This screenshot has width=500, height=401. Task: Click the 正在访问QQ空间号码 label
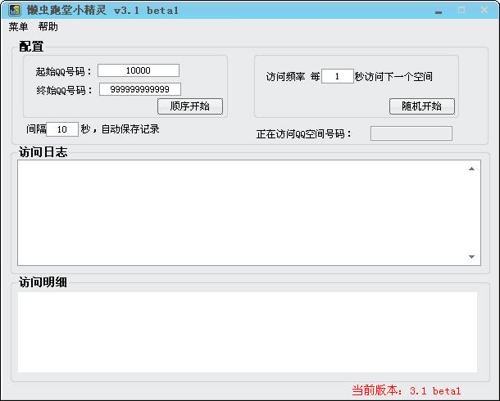pyautogui.click(x=304, y=134)
